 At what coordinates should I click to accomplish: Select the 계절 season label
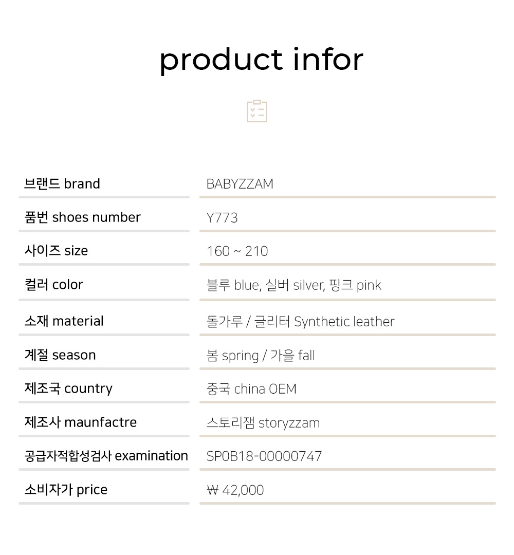click(x=60, y=355)
